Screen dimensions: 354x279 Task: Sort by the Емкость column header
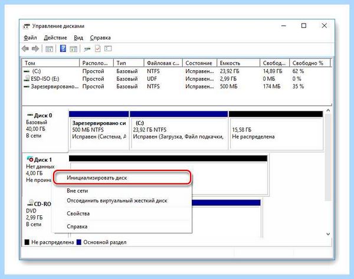[x=238, y=63]
